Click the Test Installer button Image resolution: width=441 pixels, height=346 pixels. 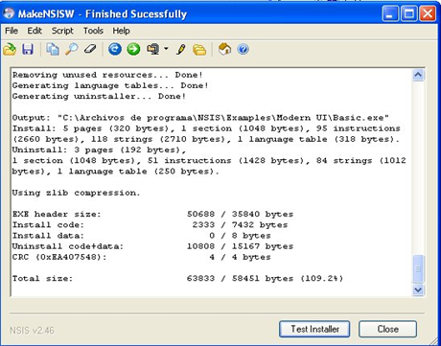[314, 329]
